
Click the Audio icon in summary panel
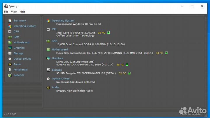click(x=48, y=87)
